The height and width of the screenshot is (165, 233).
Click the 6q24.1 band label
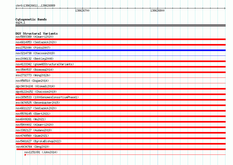pyautogui.click(x=20, y=23)
